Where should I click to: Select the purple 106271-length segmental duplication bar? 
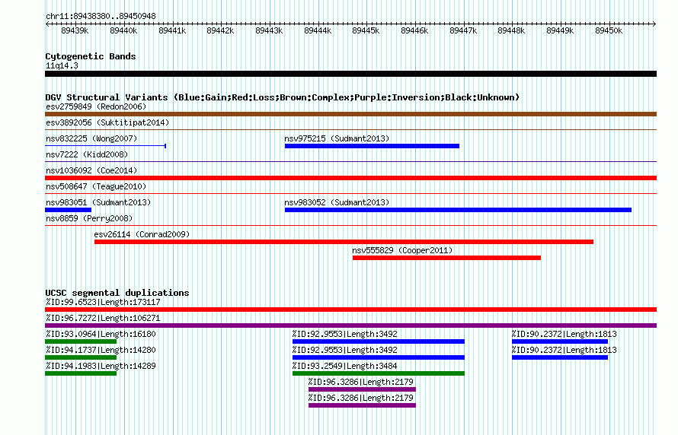[350, 325]
